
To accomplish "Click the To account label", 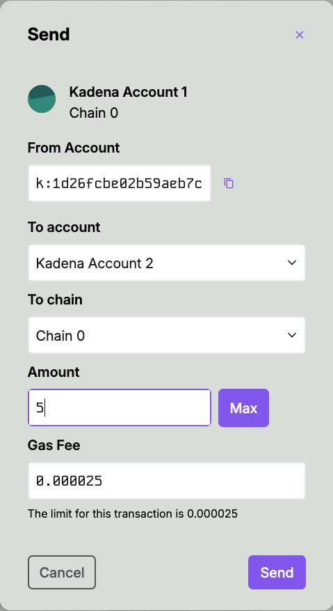I will (x=64, y=227).
